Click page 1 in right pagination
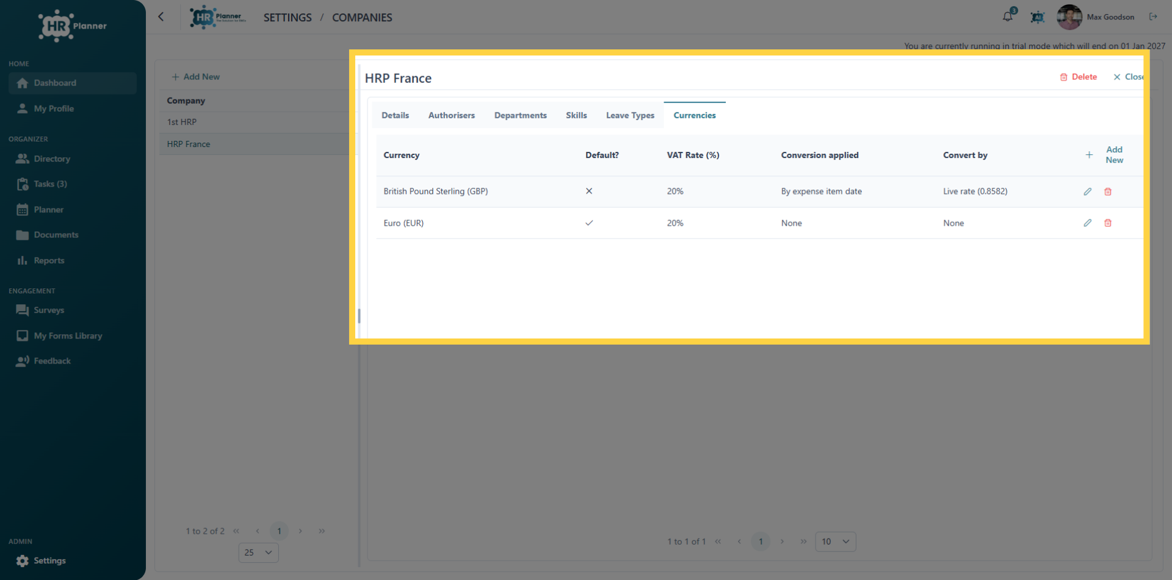The width and height of the screenshot is (1172, 580). pos(761,542)
